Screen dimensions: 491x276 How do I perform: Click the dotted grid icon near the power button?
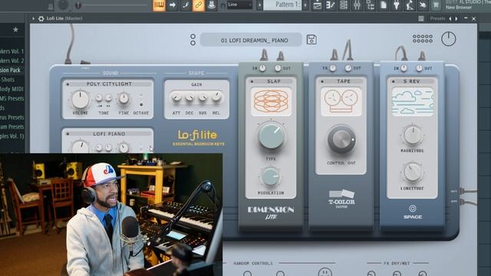pos(423,39)
